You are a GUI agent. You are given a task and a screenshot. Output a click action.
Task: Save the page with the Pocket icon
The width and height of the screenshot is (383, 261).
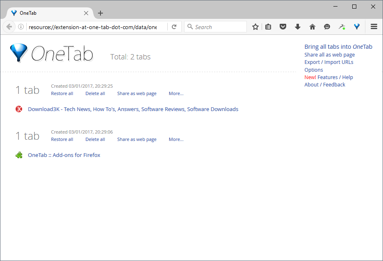pos(283,27)
